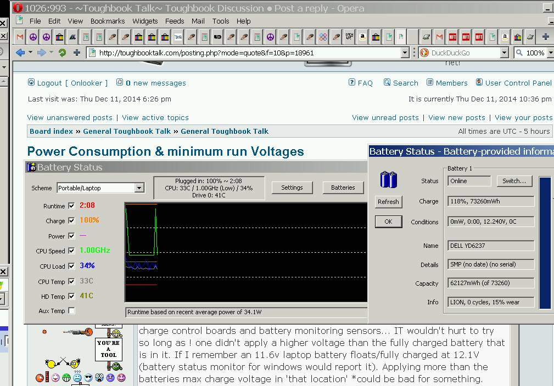Click the new messages envelope icon
This screenshot has width=554, height=386.
(120, 82)
